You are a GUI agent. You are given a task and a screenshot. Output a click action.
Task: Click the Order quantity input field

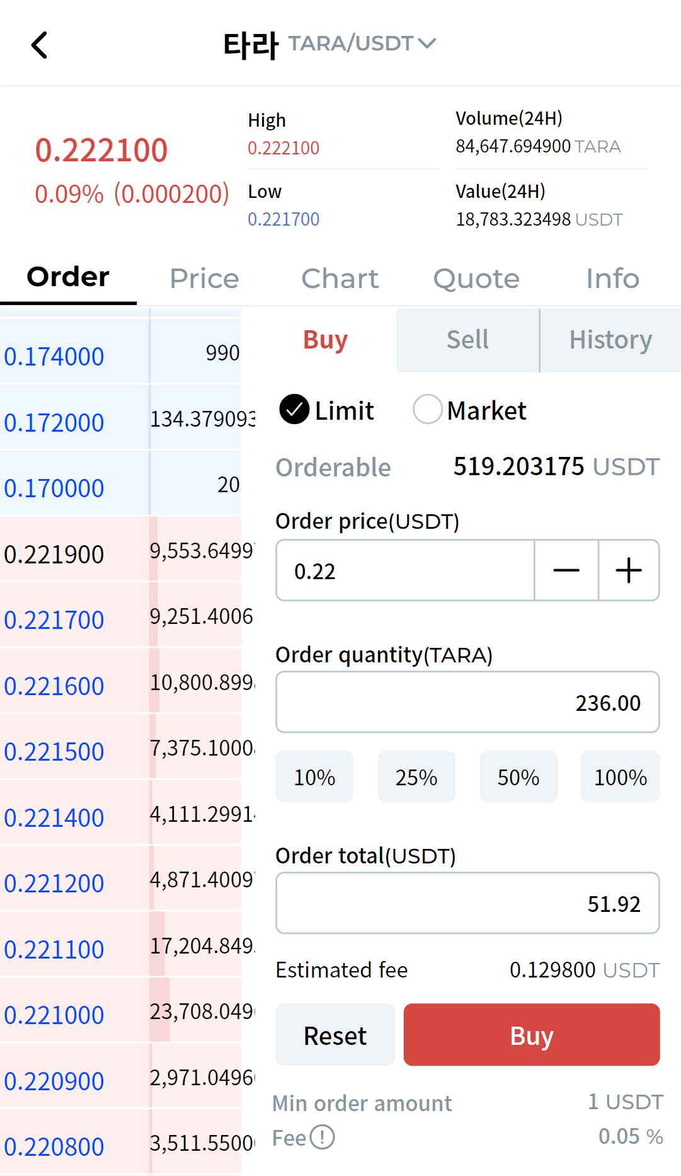[x=467, y=702]
